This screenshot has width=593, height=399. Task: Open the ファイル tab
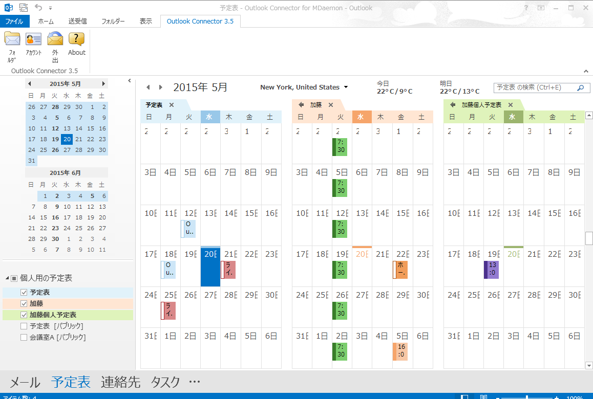14,21
